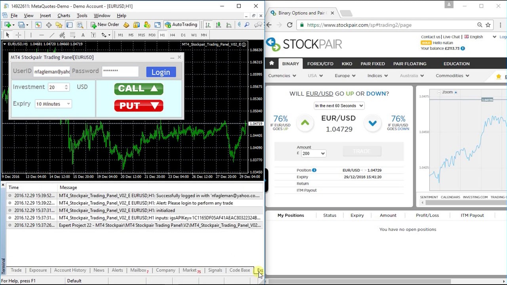507x285 pixels.
Task: Toggle the Terminal panel toolbar icon
Action: pyautogui.click(x=69, y=25)
